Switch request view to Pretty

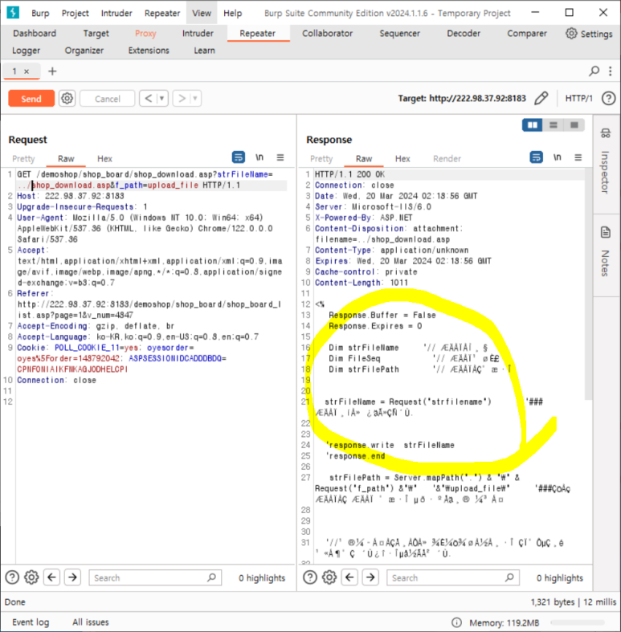click(x=23, y=158)
